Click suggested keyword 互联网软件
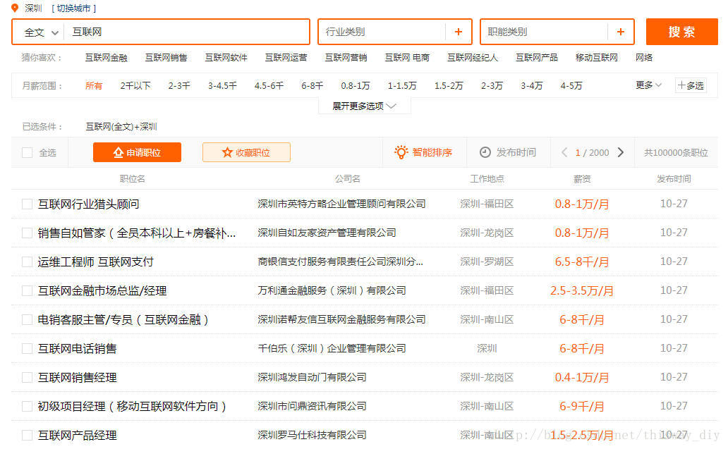 coord(226,58)
